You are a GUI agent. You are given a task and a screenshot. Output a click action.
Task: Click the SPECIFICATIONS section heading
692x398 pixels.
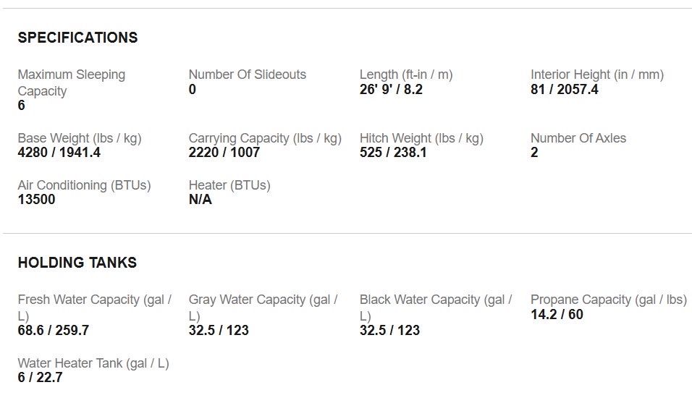pyautogui.click(x=77, y=38)
